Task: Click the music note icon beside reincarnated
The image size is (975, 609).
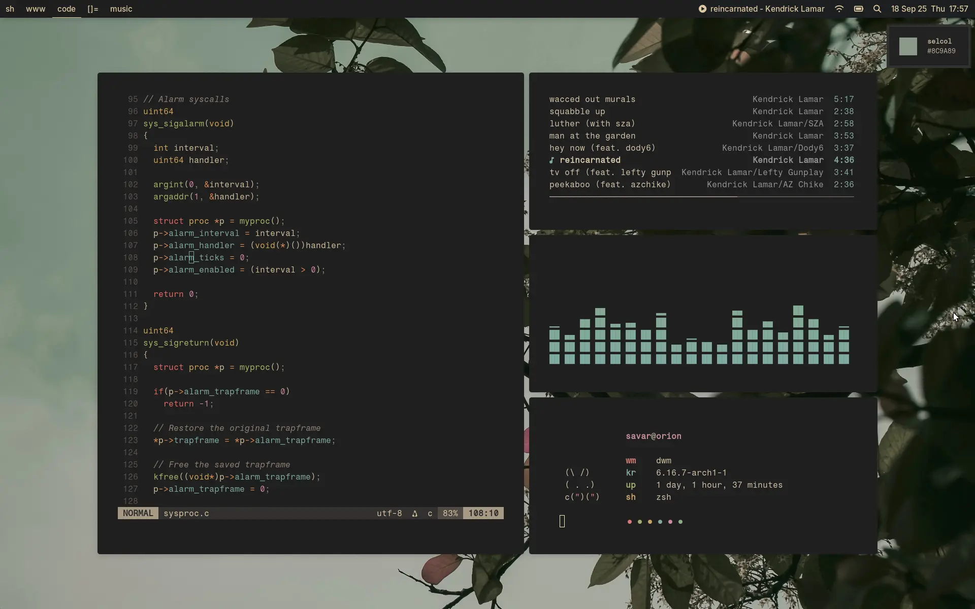Action: click(553, 160)
